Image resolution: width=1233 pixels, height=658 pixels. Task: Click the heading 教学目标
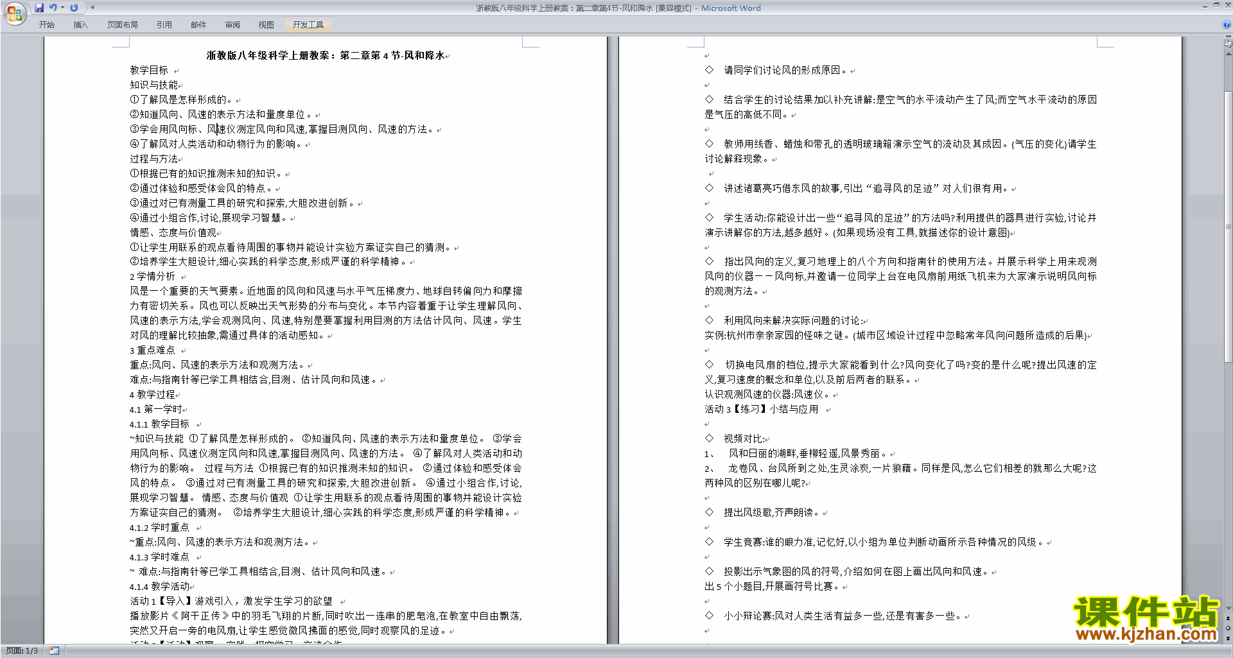(x=149, y=70)
